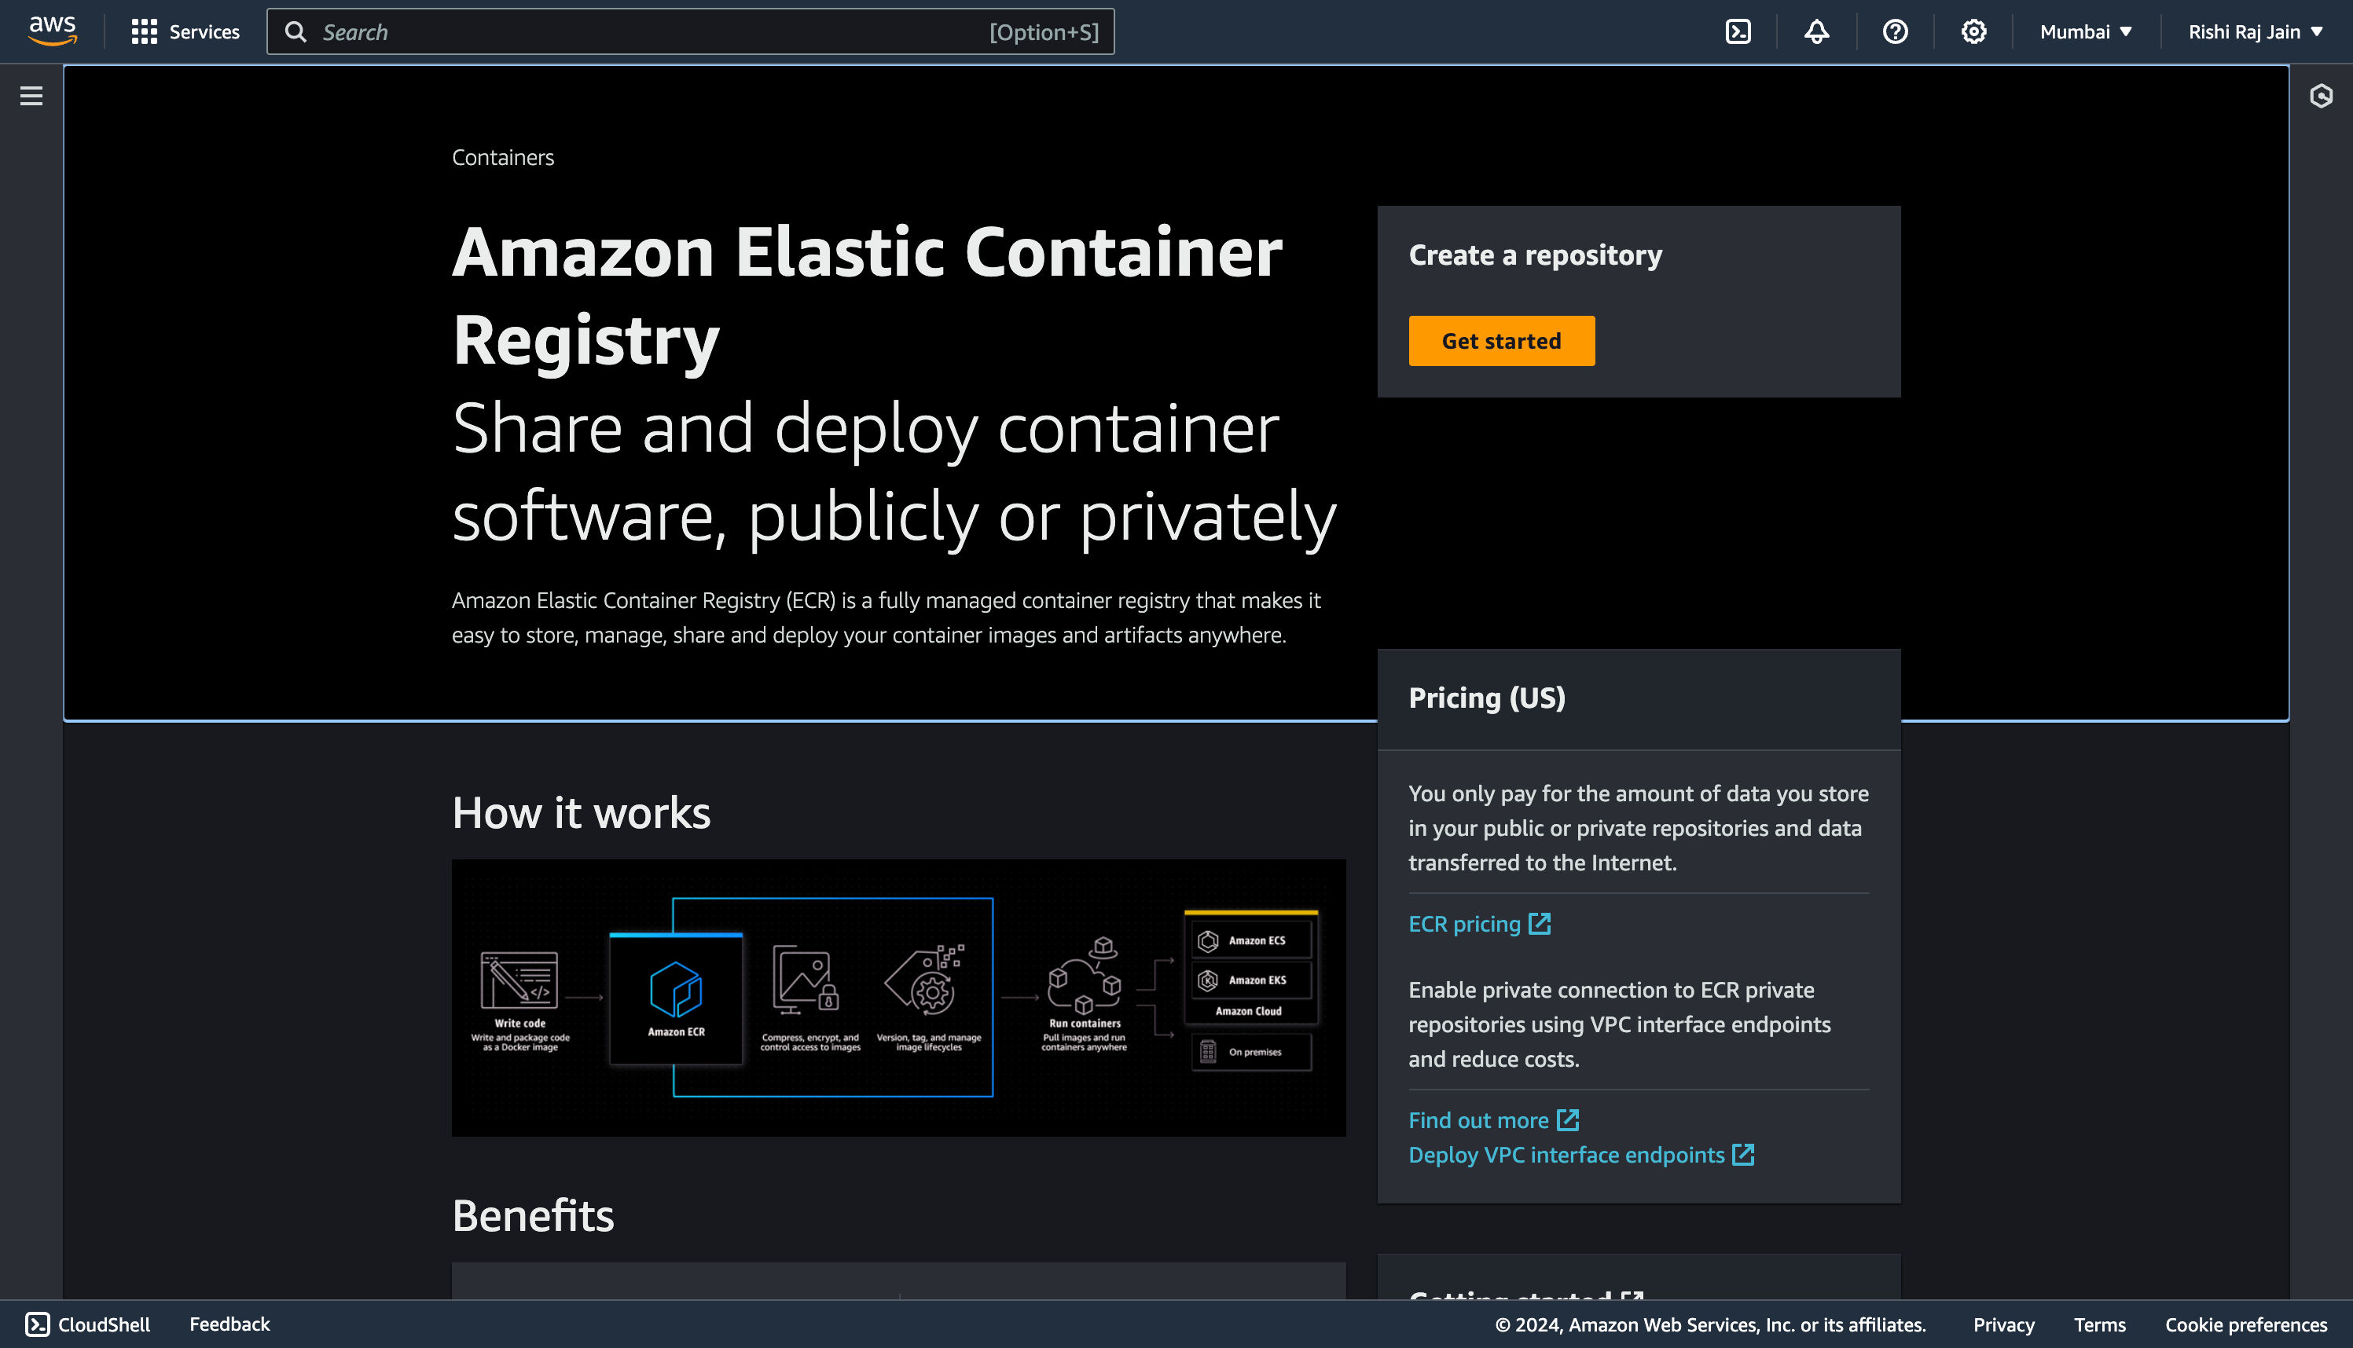Click the AWS search input field
The height and width of the screenshot is (1348, 2353).
(690, 31)
